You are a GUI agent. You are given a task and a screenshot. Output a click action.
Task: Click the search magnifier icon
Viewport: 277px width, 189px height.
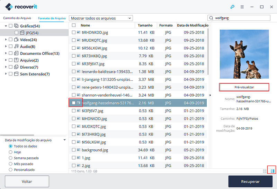[211, 18]
